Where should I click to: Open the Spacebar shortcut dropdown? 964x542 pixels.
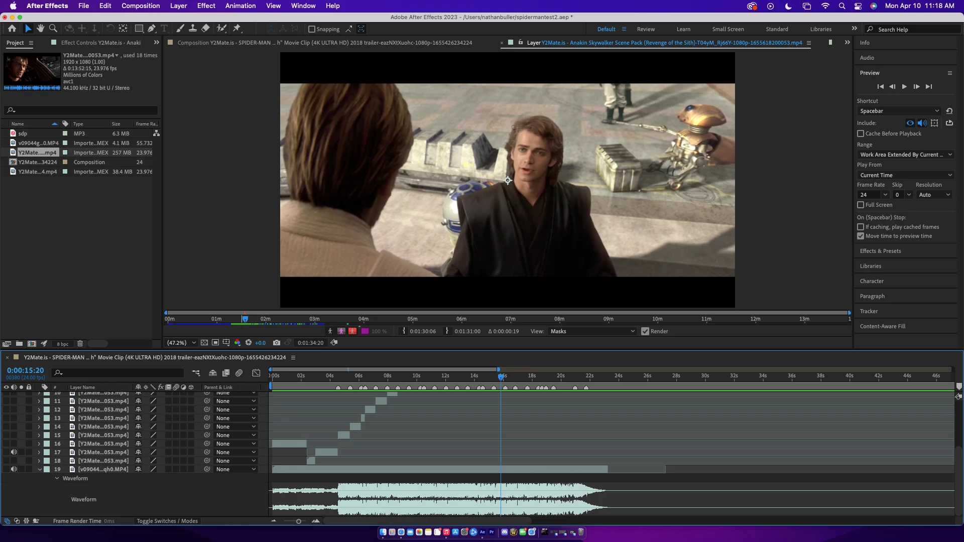[899, 111]
